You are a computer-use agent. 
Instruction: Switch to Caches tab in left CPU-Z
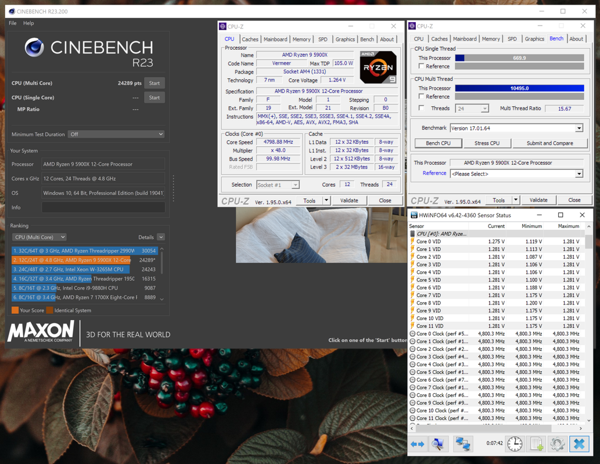click(250, 39)
